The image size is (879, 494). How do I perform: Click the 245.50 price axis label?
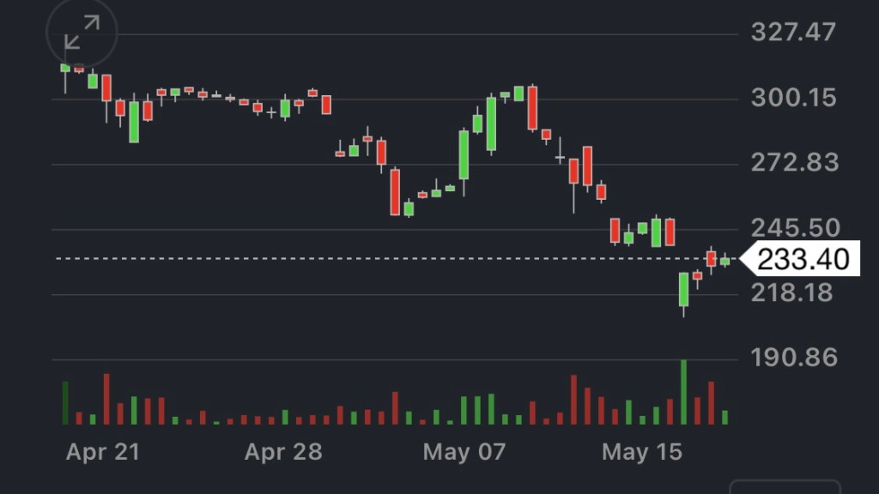click(793, 227)
